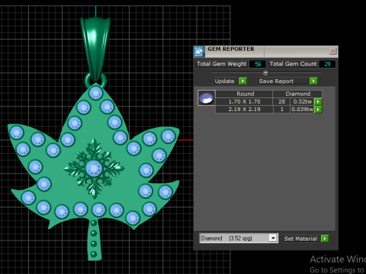
Task: Collapse panel using round arrow handle
Action: pos(265,73)
